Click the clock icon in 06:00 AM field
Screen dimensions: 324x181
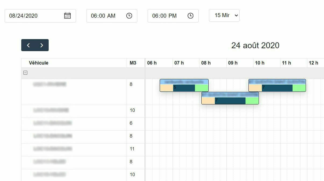coord(129,16)
